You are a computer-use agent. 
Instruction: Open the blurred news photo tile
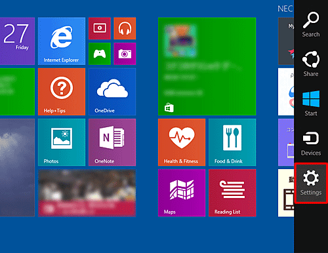tap(87, 193)
